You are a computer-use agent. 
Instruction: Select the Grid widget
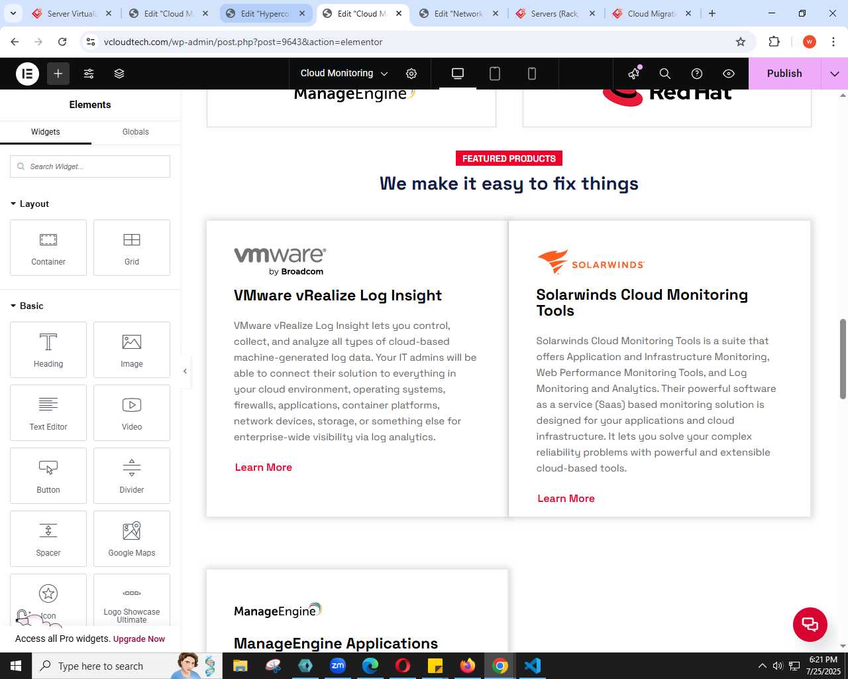[x=132, y=247]
